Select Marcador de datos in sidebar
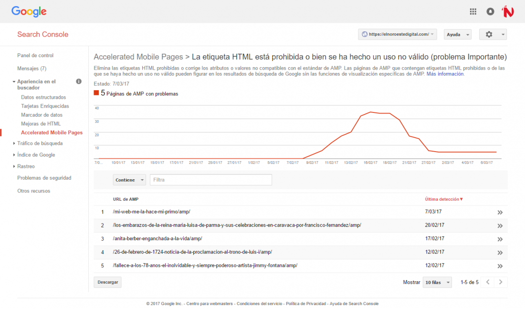 (42, 115)
